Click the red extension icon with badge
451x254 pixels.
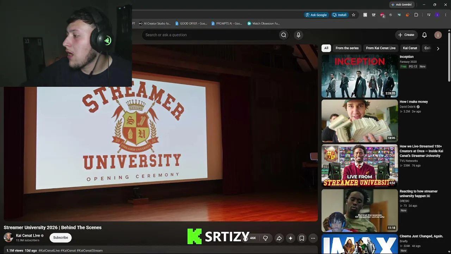coord(382,15)
